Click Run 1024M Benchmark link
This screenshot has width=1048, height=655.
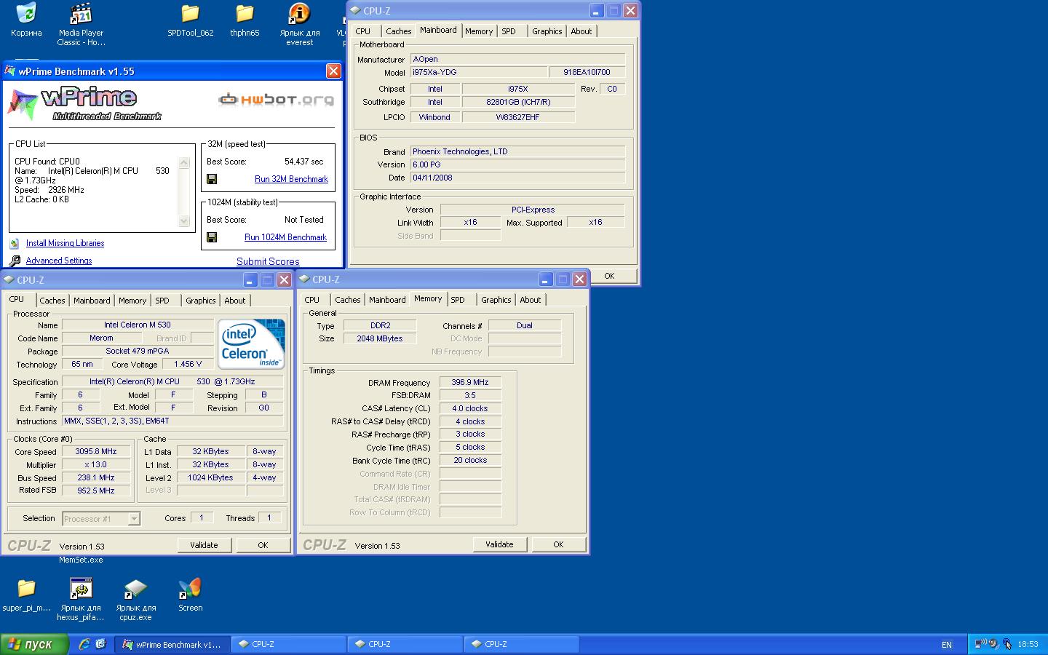coord(285,237)
